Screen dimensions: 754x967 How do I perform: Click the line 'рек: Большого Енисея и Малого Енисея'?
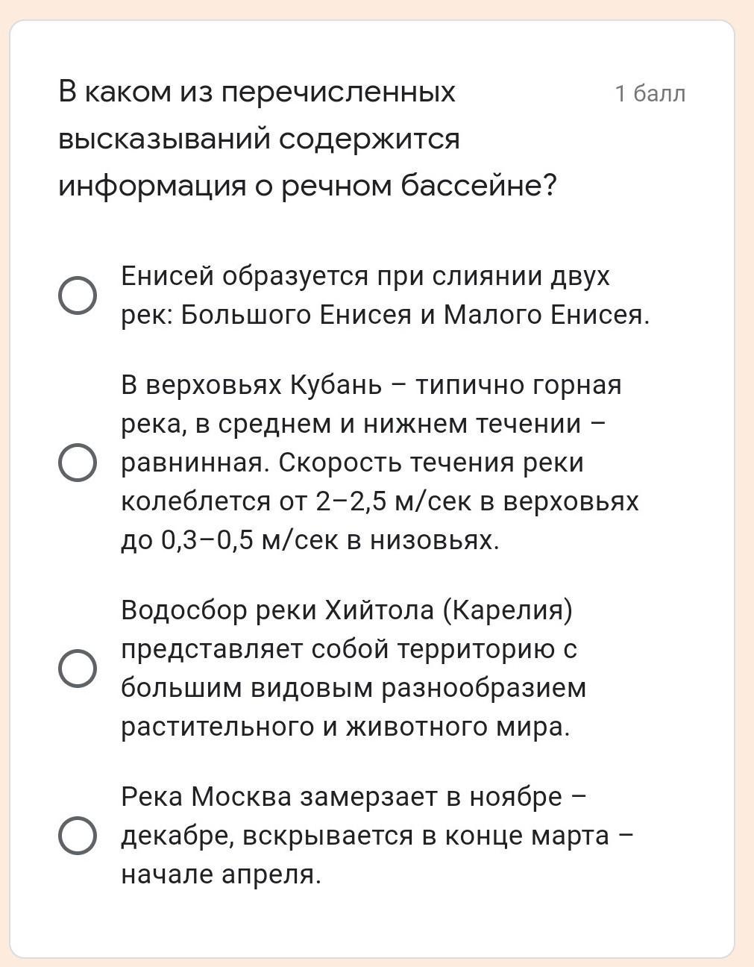[x=385, y=316]
